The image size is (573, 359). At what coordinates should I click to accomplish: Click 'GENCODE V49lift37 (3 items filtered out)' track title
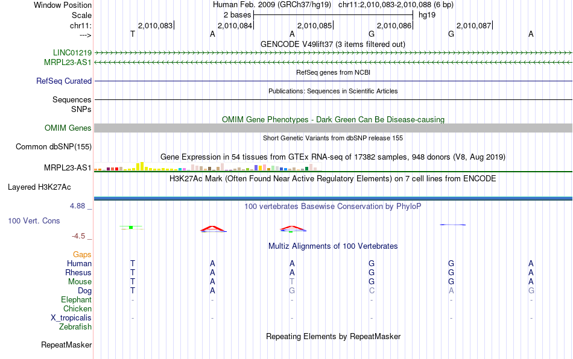(x=333, y=44)
